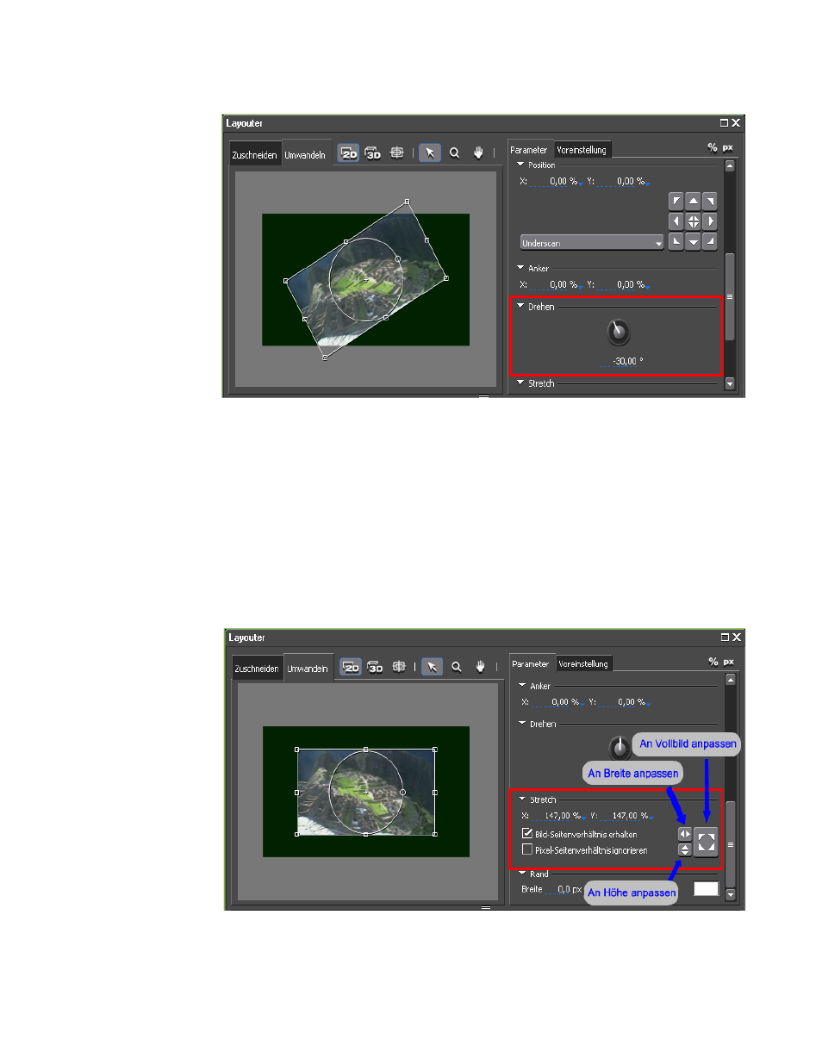This screenshot has width=822, height=1064.
Task: Toggle guide overlay icon in upper Layouter
Action: click(x=396, y=152)
